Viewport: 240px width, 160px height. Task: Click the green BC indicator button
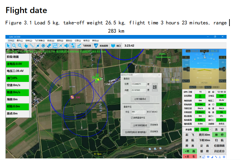[x=197, y=129]
